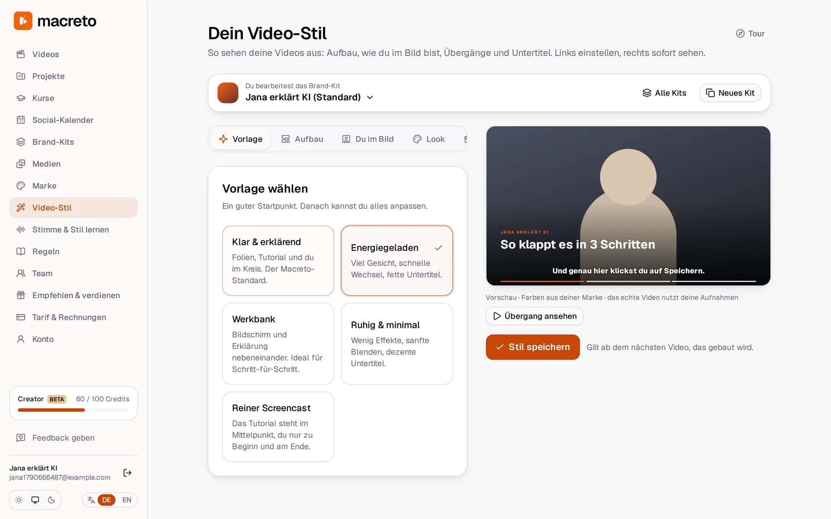Choose the Ruhig & minimal template
The width and height of the screenshot is (831, 519).
pyautogui.click(x=397, y=344)
